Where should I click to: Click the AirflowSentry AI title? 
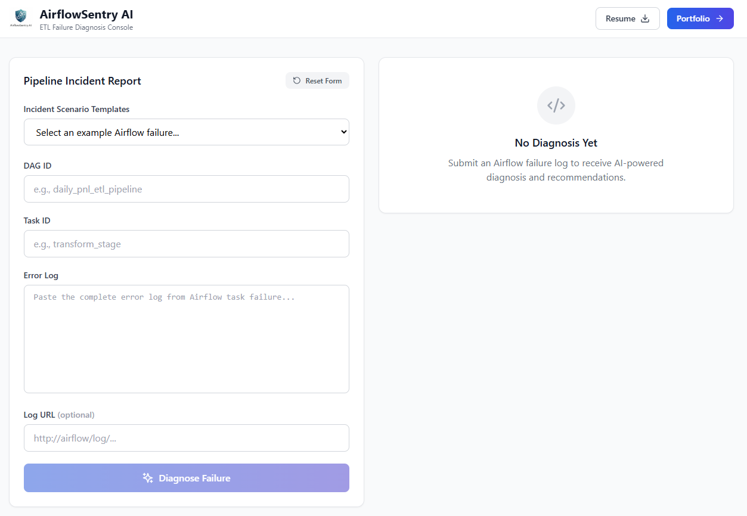tap(86, 14)
